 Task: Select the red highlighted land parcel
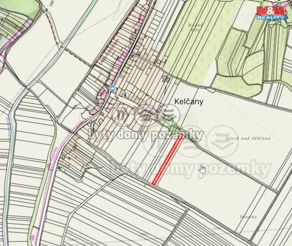(168, 159)
